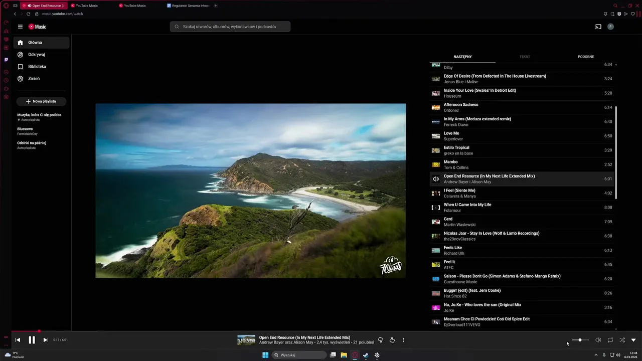The image size is (642, 361).
Task: Open the hamburger guide menu
Action: pos(20,27)
